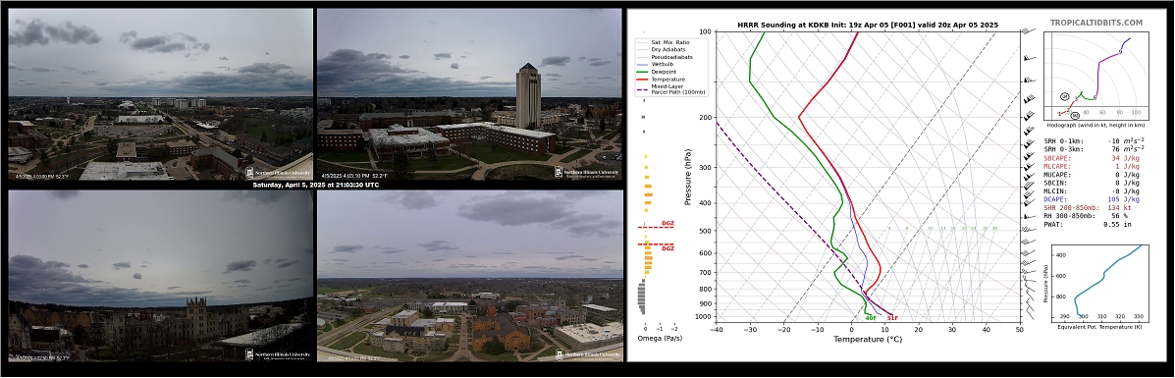1175x378 pixels.
Task: Select the Dewpoint entry in the sounding legend
Action: point(661,72)
